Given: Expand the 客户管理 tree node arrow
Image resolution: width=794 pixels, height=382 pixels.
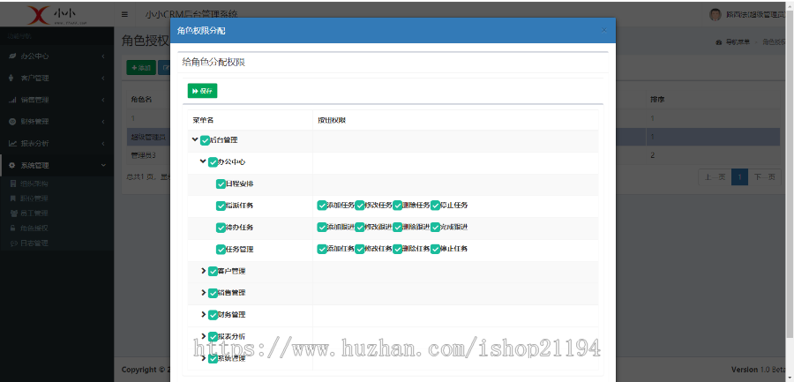Looking at the screenshot, I should pos(204,271).
